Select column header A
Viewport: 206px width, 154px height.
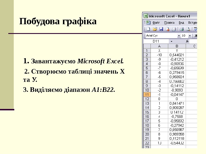tap(159, 46)
